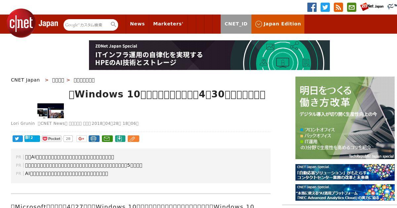Open the article thumbnail image
397x208 pixels.
coord(51,111)
